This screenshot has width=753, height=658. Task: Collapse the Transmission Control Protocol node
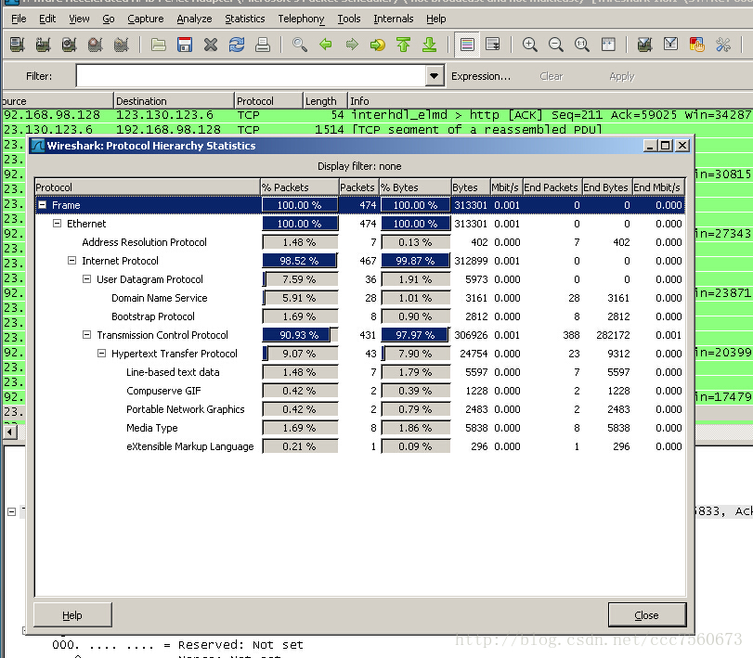[87, 335]
